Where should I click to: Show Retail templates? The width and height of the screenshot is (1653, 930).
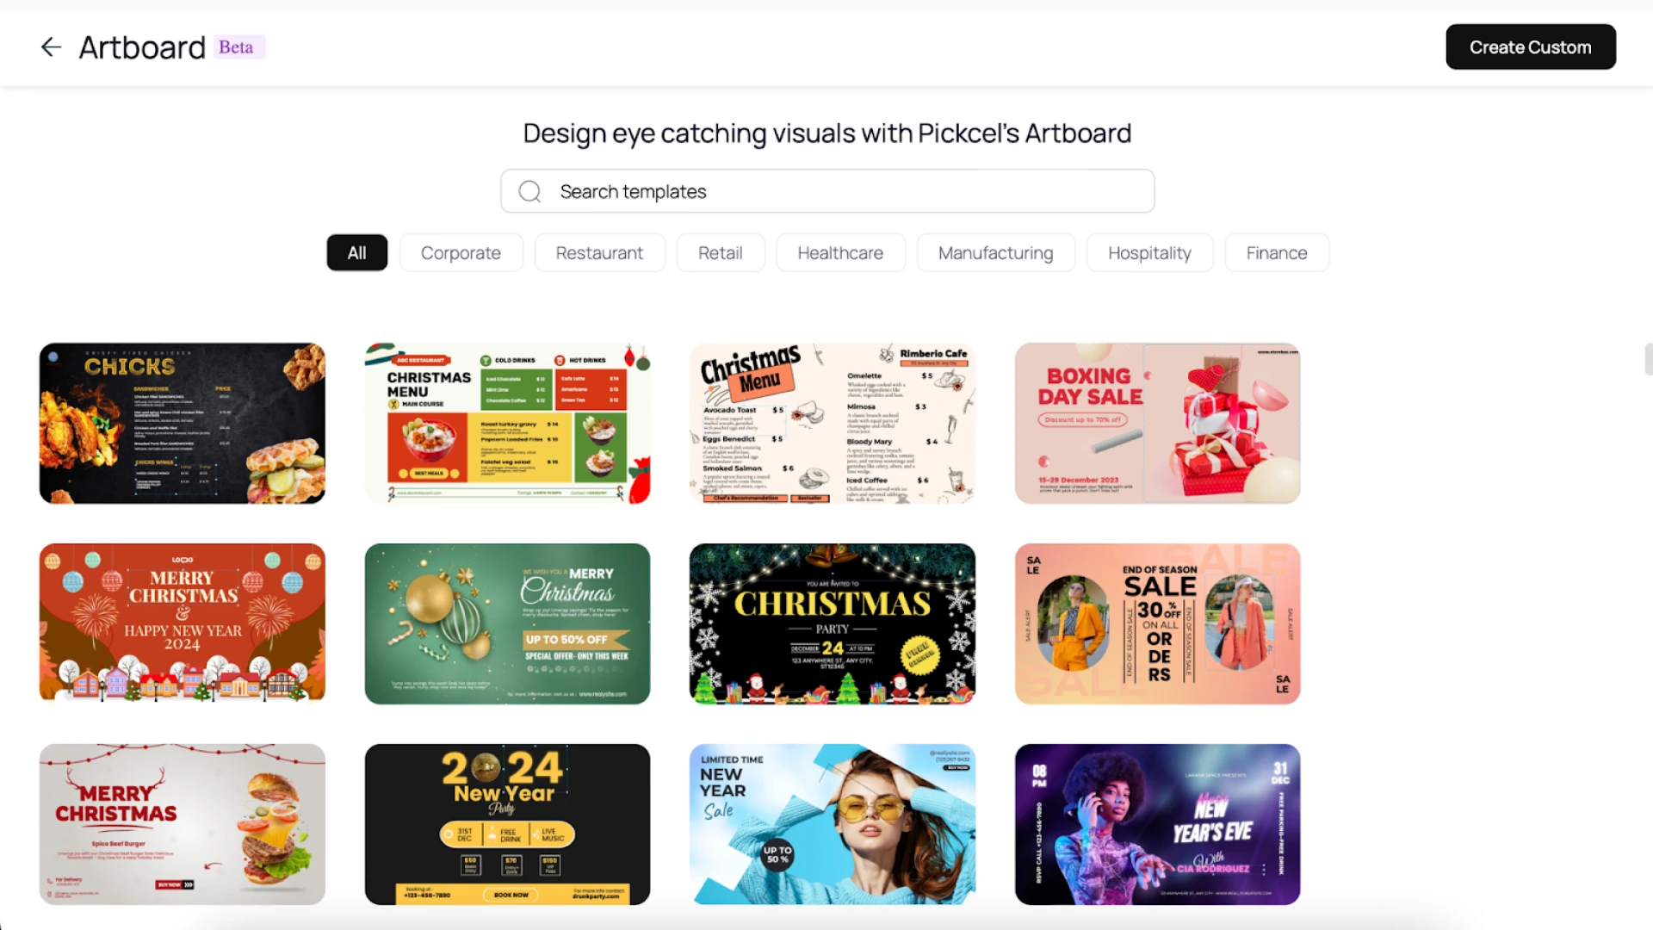(720, 253)
